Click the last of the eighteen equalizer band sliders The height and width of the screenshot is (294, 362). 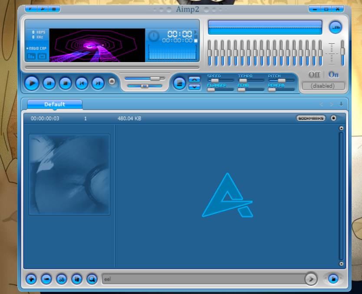tap(320, 53)
